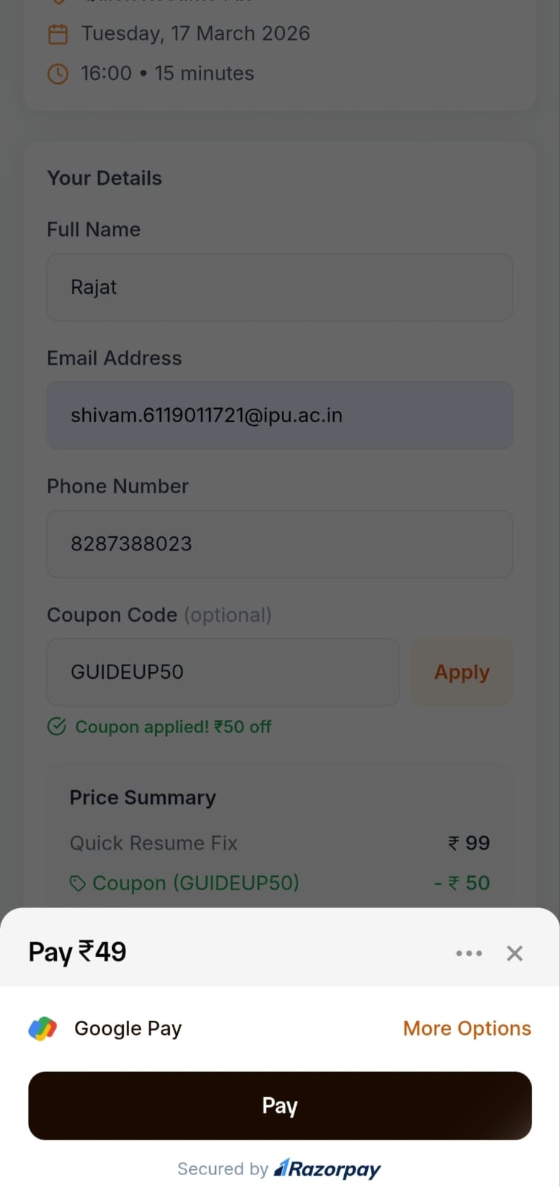
Task: Close the Razorpay payment sheet
Action: point(515,953)
